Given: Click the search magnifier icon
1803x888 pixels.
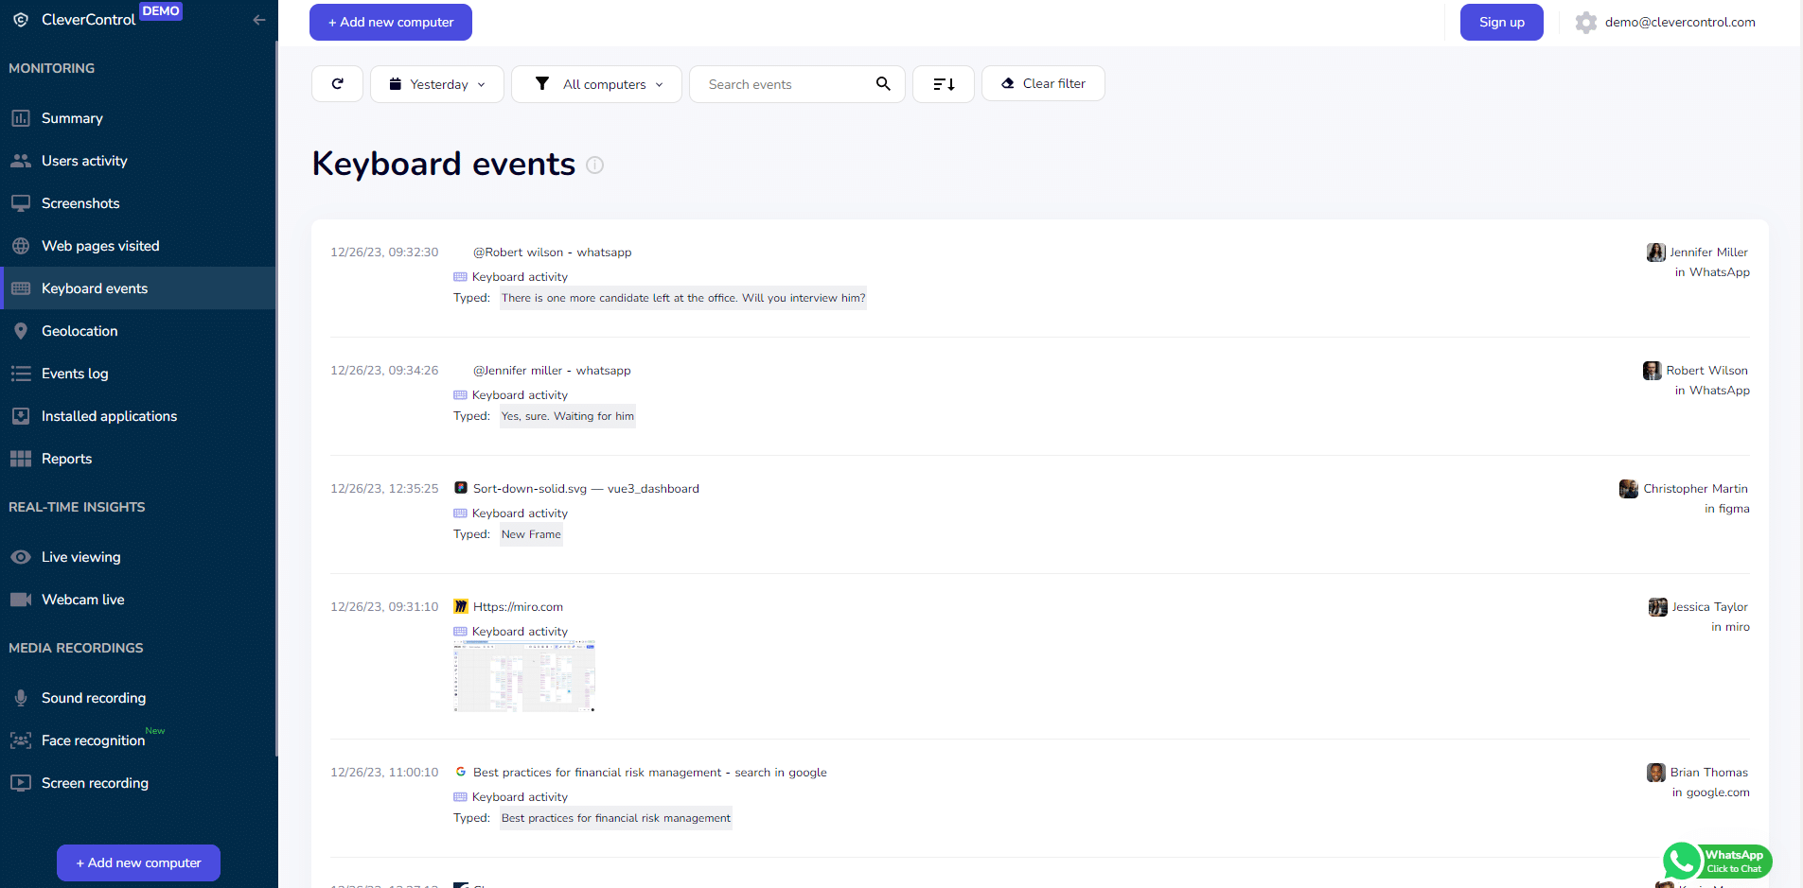Looking at the screenshot, I should (883, 84).
